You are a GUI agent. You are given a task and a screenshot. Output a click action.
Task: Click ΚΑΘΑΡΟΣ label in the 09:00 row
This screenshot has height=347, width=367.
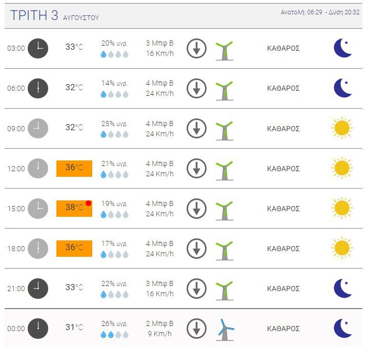(283, 129)
